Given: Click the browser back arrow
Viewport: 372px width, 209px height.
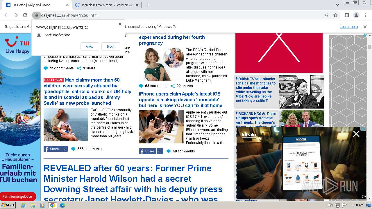Looking at the screenshot, I should [6, 15].
